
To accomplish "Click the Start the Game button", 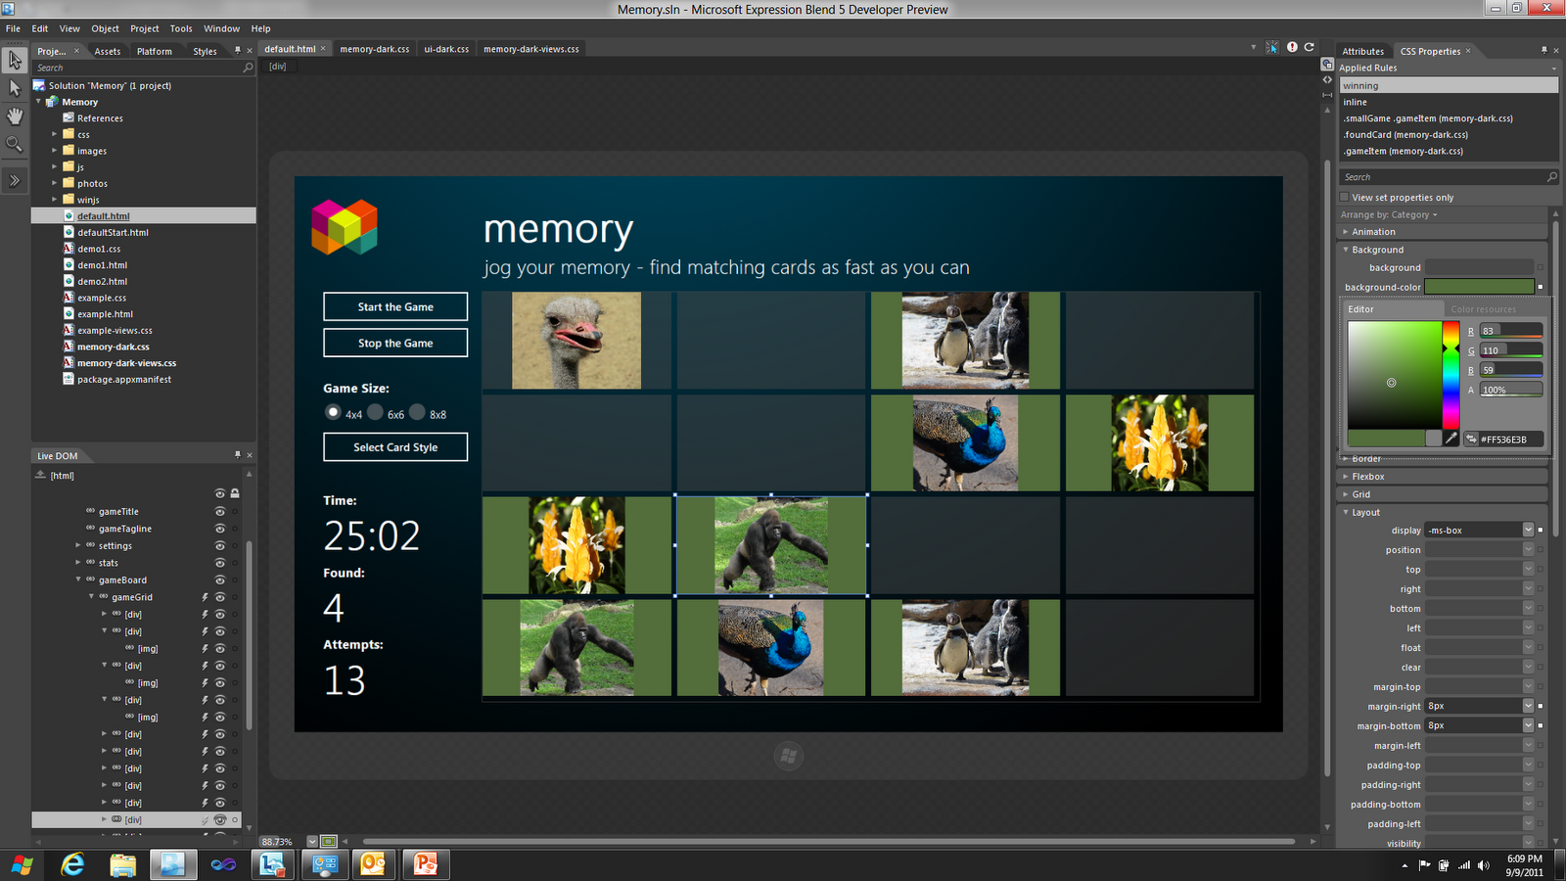I will pyautogui.click(x=394, y=306).
